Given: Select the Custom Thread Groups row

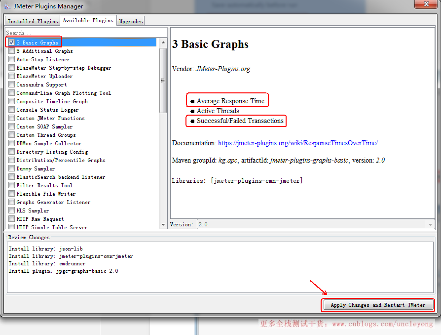Looking at the screenshot, I should click(82, 135).
